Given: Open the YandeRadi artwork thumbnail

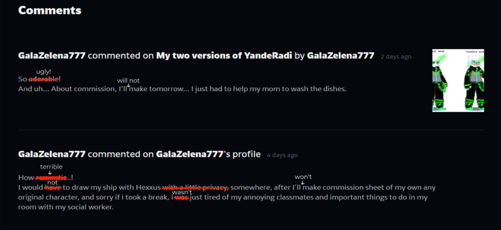Looking at the screenshot, I should (458, 80).
